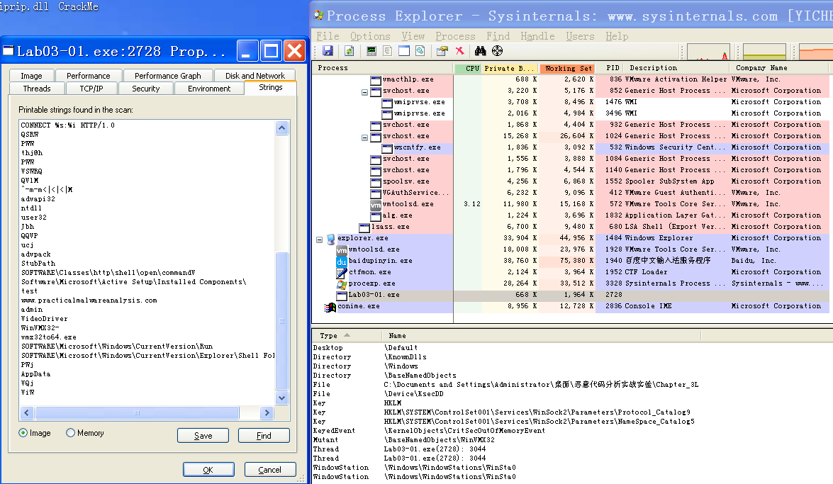Click the crosshair Find Window's Process icon
The image size is (833, 484).
pos(497,51)
